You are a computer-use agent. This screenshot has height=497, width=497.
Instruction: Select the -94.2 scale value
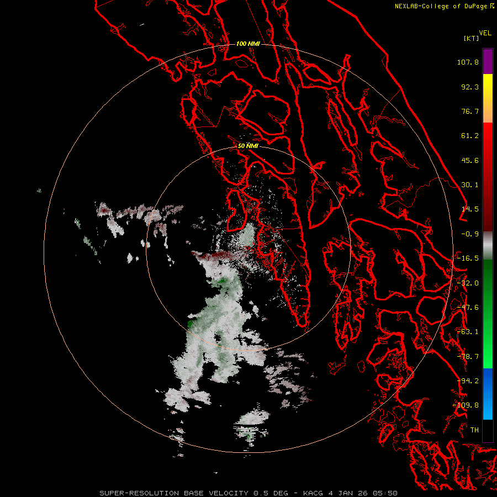coord(468,381)
